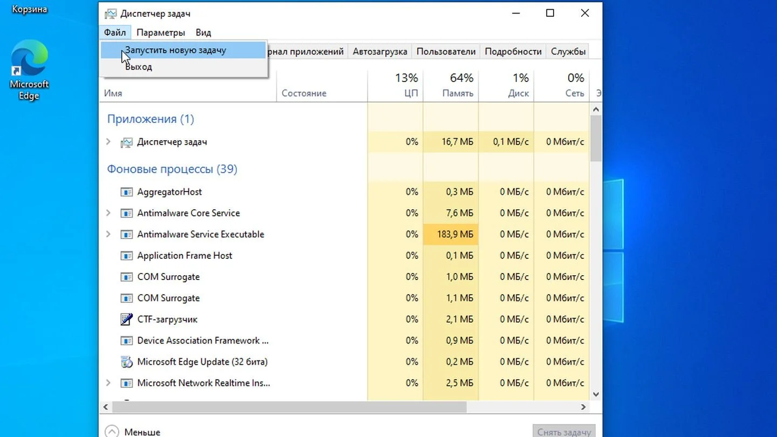Image resolution: width=777 pixels, height=437 pixels.
Task: Click icon of COM Surrogate using 1,1 МБ
Action: coord(126,298)
